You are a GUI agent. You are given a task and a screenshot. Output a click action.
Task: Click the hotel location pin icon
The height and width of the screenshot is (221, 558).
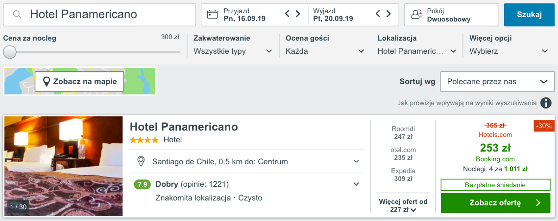[x=141, y=161]
